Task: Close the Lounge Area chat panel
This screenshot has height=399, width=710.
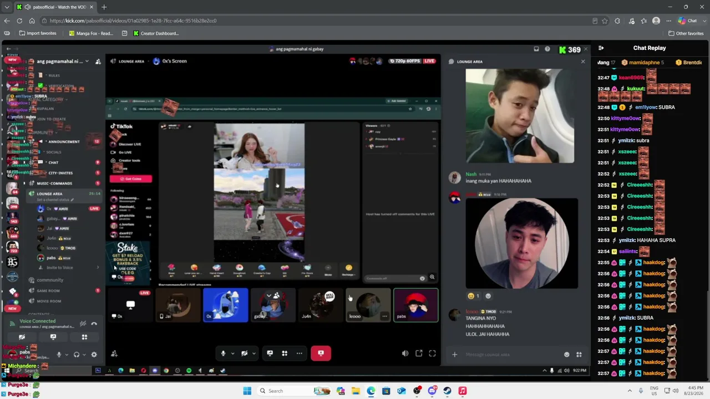Action: (x=582, y=62)
